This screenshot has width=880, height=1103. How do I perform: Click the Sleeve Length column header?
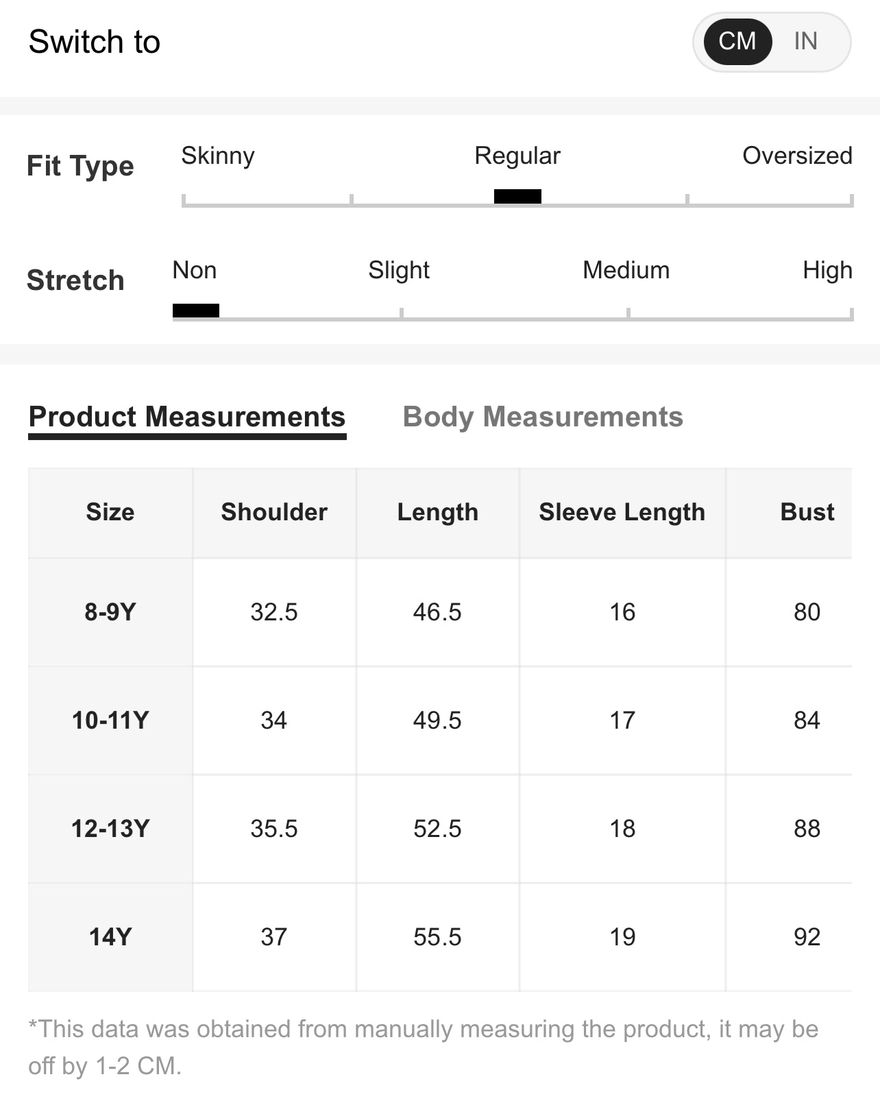pyautogui.click(x=622, y=512)
